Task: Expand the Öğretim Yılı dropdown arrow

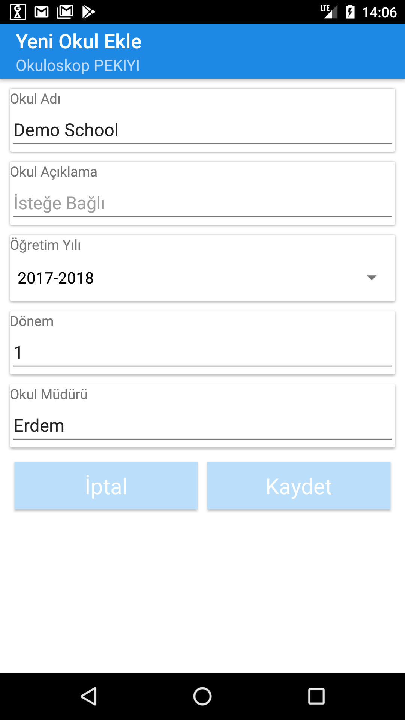Action: coord(371,278)
